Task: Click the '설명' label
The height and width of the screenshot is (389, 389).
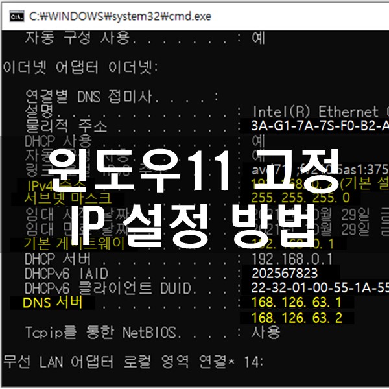Action: [39, 111]
